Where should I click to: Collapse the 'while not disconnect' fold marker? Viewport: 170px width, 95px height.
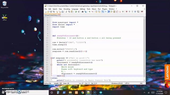[x=51, y=65]
